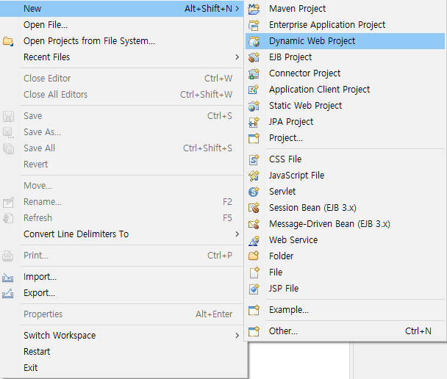Click the new Folder icon
Screen dimensions: 447x379
254,256
